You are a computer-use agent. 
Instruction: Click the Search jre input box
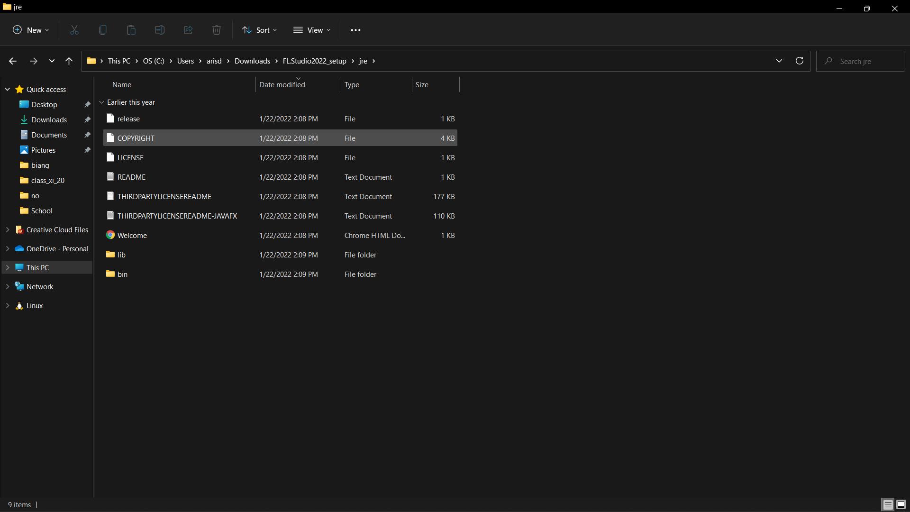(x=865, y=61)
